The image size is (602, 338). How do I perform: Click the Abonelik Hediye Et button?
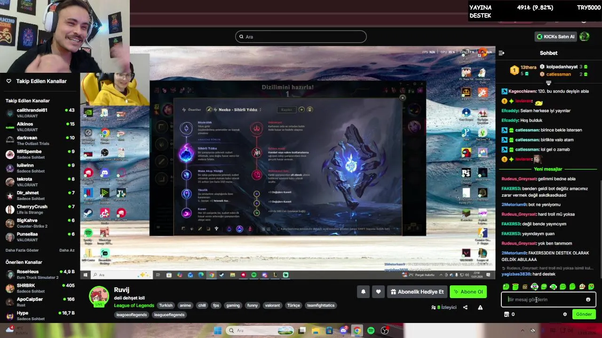click(417, 292)
